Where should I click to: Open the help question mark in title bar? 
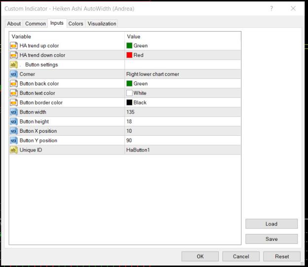(x=272, y=8)
